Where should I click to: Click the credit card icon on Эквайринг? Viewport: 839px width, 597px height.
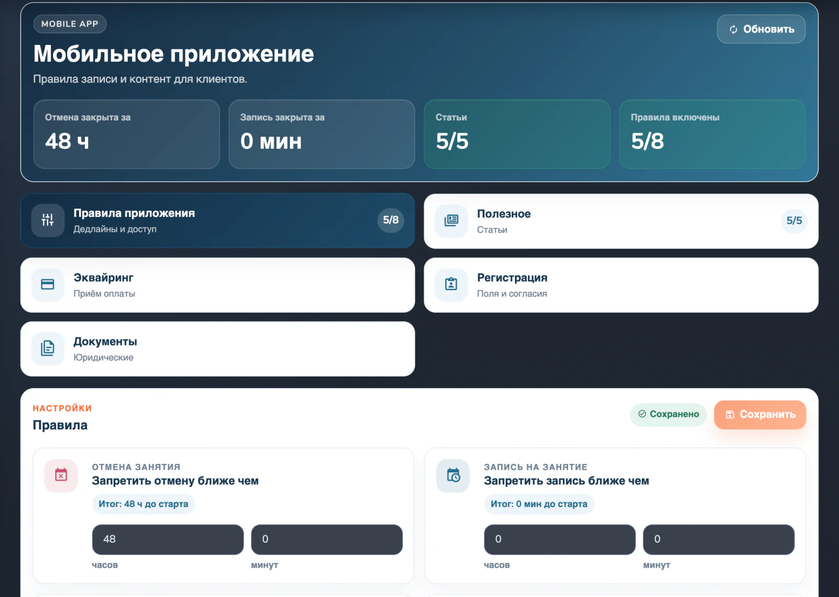coord(48,284)
